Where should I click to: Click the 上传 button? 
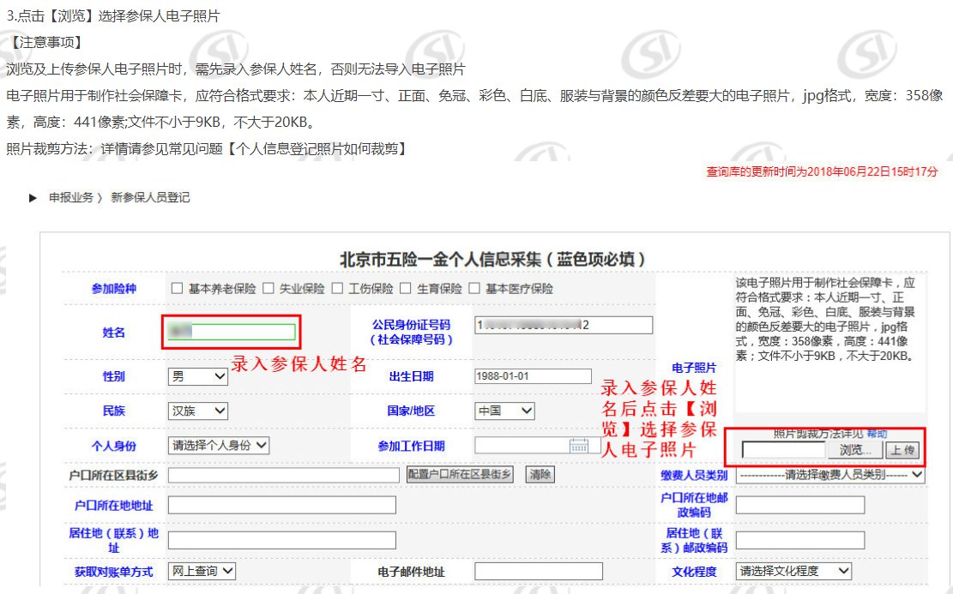(x=902, y=450)
